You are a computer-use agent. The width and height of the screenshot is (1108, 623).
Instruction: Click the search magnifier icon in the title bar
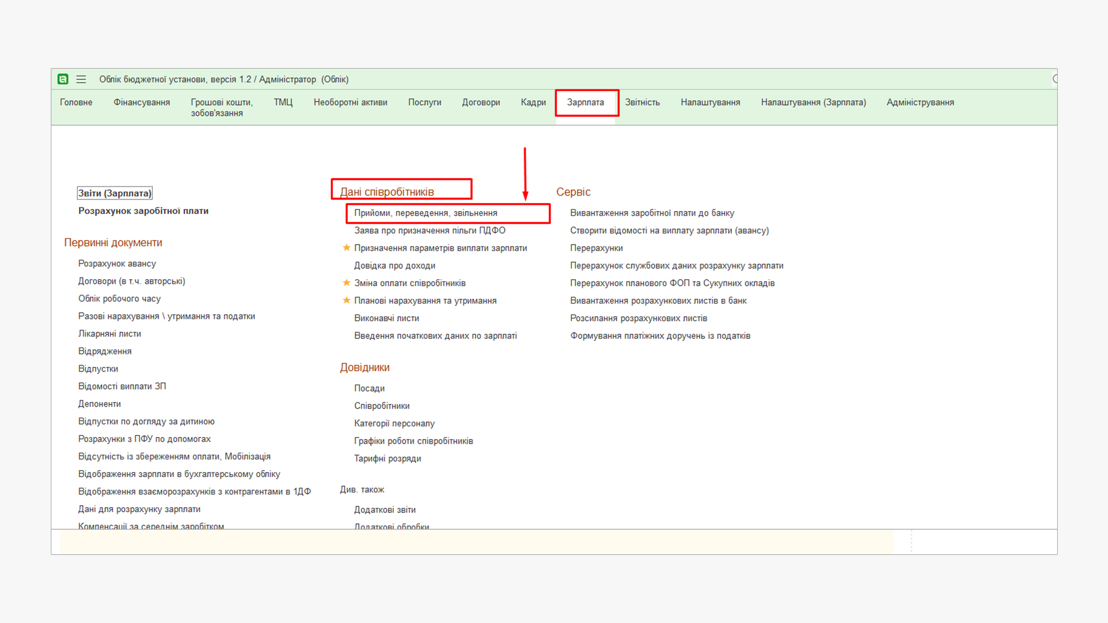(x=1054, y=79)
